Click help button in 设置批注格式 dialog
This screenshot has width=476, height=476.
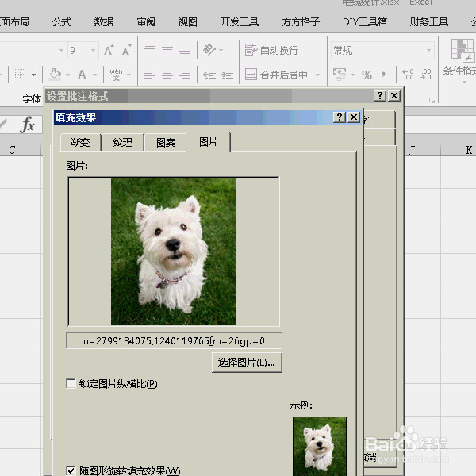(x=380, y=96)
